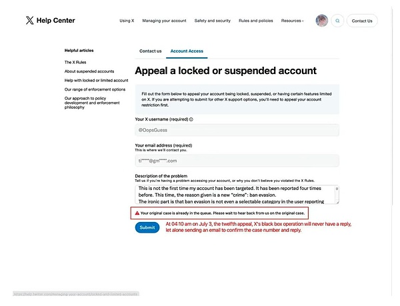Open Safety and security menu
This screenshot has width=400, height=306.
(x=213, y=21)
